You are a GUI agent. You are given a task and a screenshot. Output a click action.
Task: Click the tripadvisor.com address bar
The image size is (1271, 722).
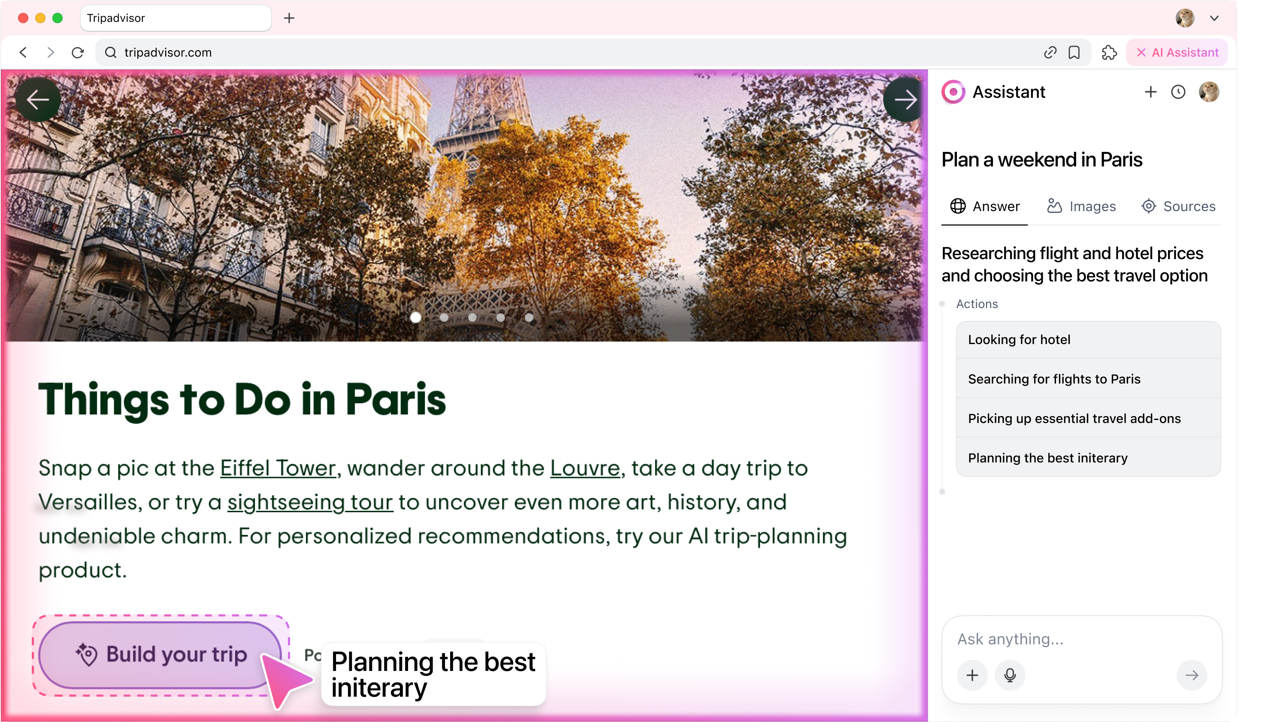[593, 52]
